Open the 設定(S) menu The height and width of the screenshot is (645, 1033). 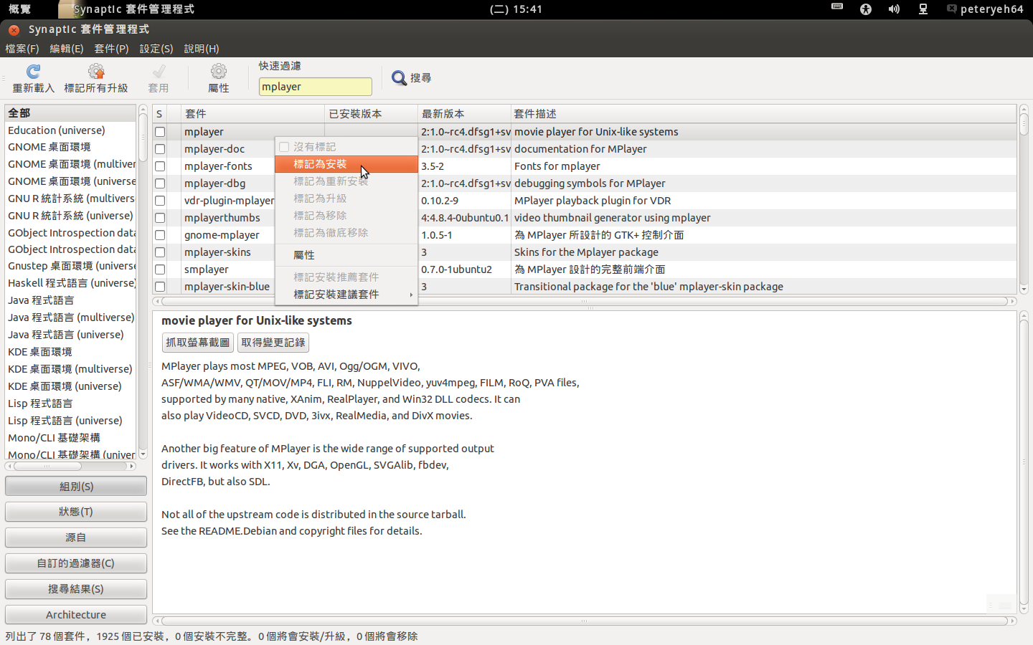point(156,49)
